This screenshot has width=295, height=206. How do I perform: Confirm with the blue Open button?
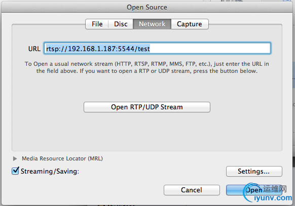(254, 190)
